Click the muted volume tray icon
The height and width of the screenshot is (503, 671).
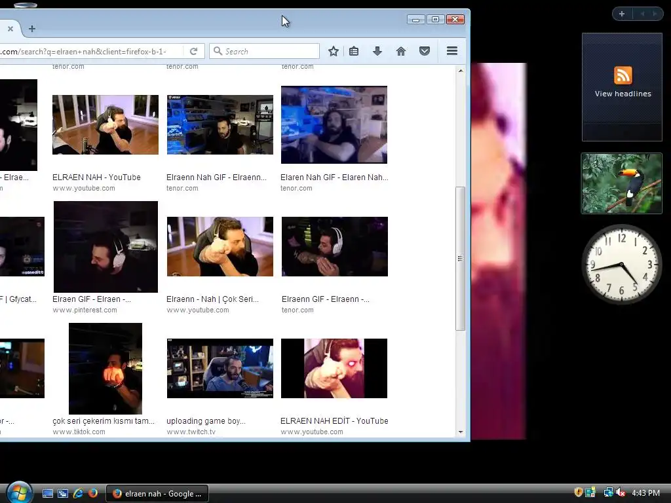pyautogui.click(x=621, y=493)
